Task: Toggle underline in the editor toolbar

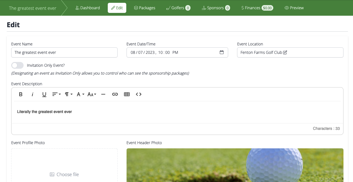Action: [x=44, y=94]
